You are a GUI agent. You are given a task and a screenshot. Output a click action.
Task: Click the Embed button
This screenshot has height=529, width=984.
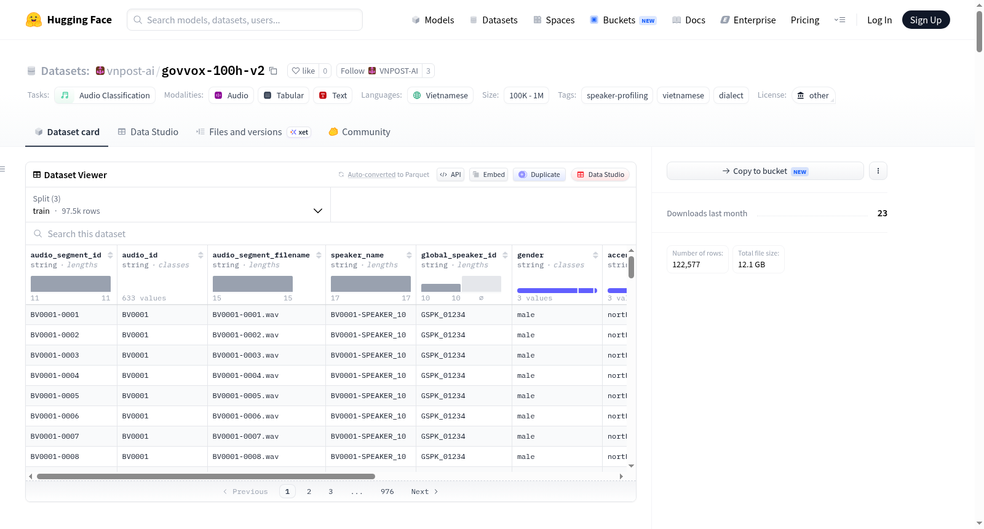coord(489,174)
